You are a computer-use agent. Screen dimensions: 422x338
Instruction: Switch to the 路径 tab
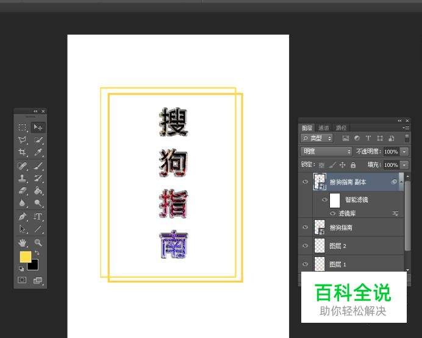click(341, 128)
